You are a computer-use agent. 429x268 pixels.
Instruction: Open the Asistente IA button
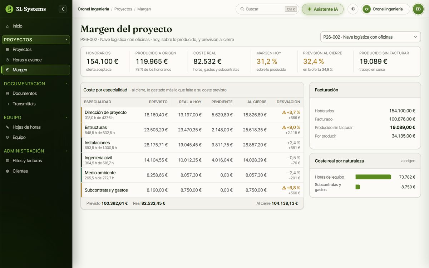322,9
